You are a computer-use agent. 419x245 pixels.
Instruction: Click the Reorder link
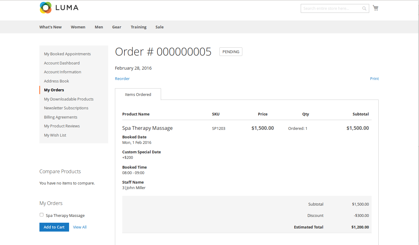tap(122, 79)
